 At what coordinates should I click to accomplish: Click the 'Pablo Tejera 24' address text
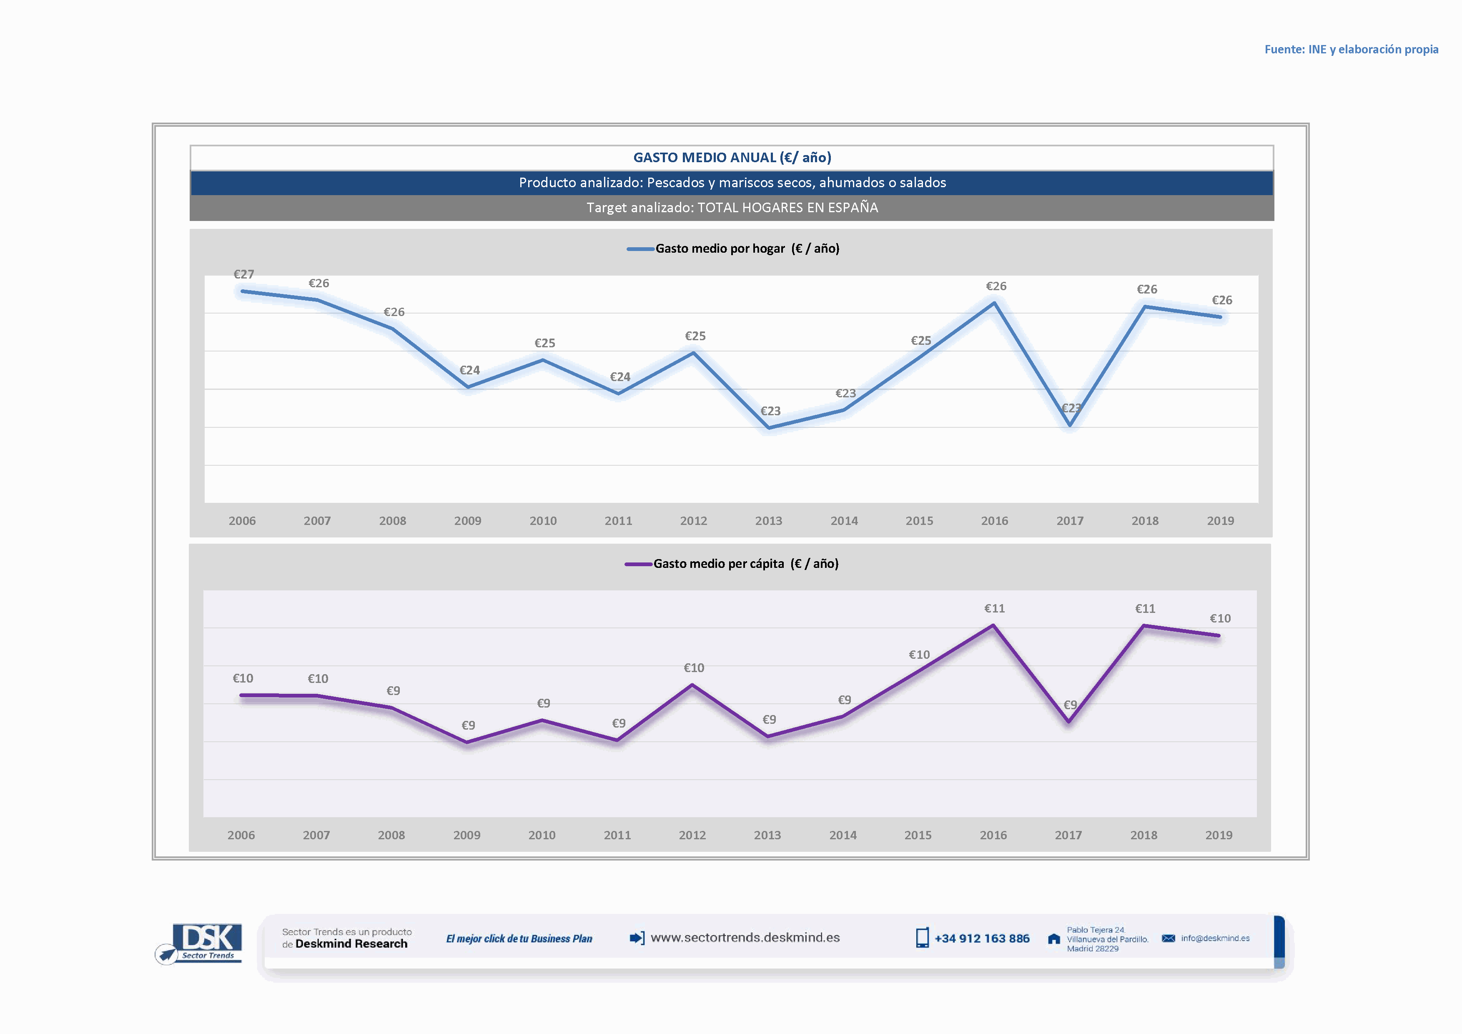[1095, 930]
